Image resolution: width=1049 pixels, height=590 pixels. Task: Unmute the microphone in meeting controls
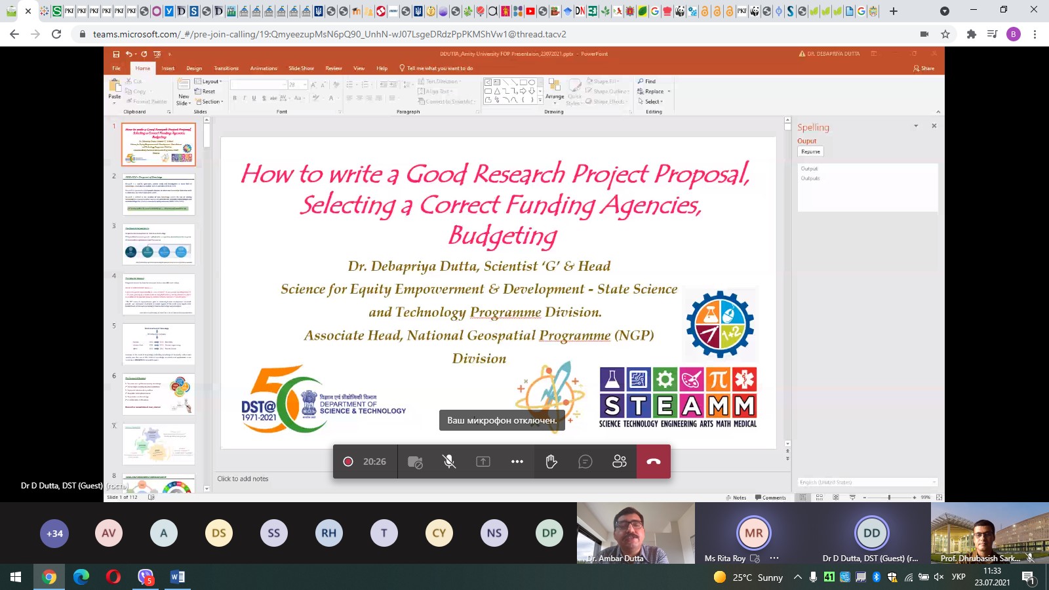pyautogui.click(x=449, y=462)
